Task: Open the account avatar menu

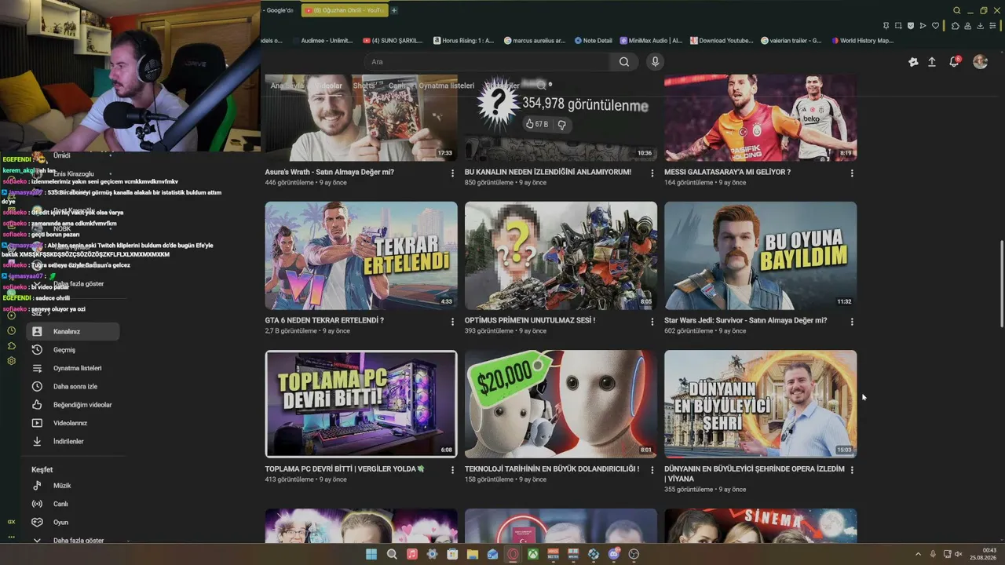Action: coord(980,62)
